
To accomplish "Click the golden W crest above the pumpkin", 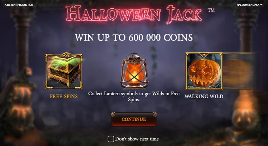I will click(x=204, y=55).
